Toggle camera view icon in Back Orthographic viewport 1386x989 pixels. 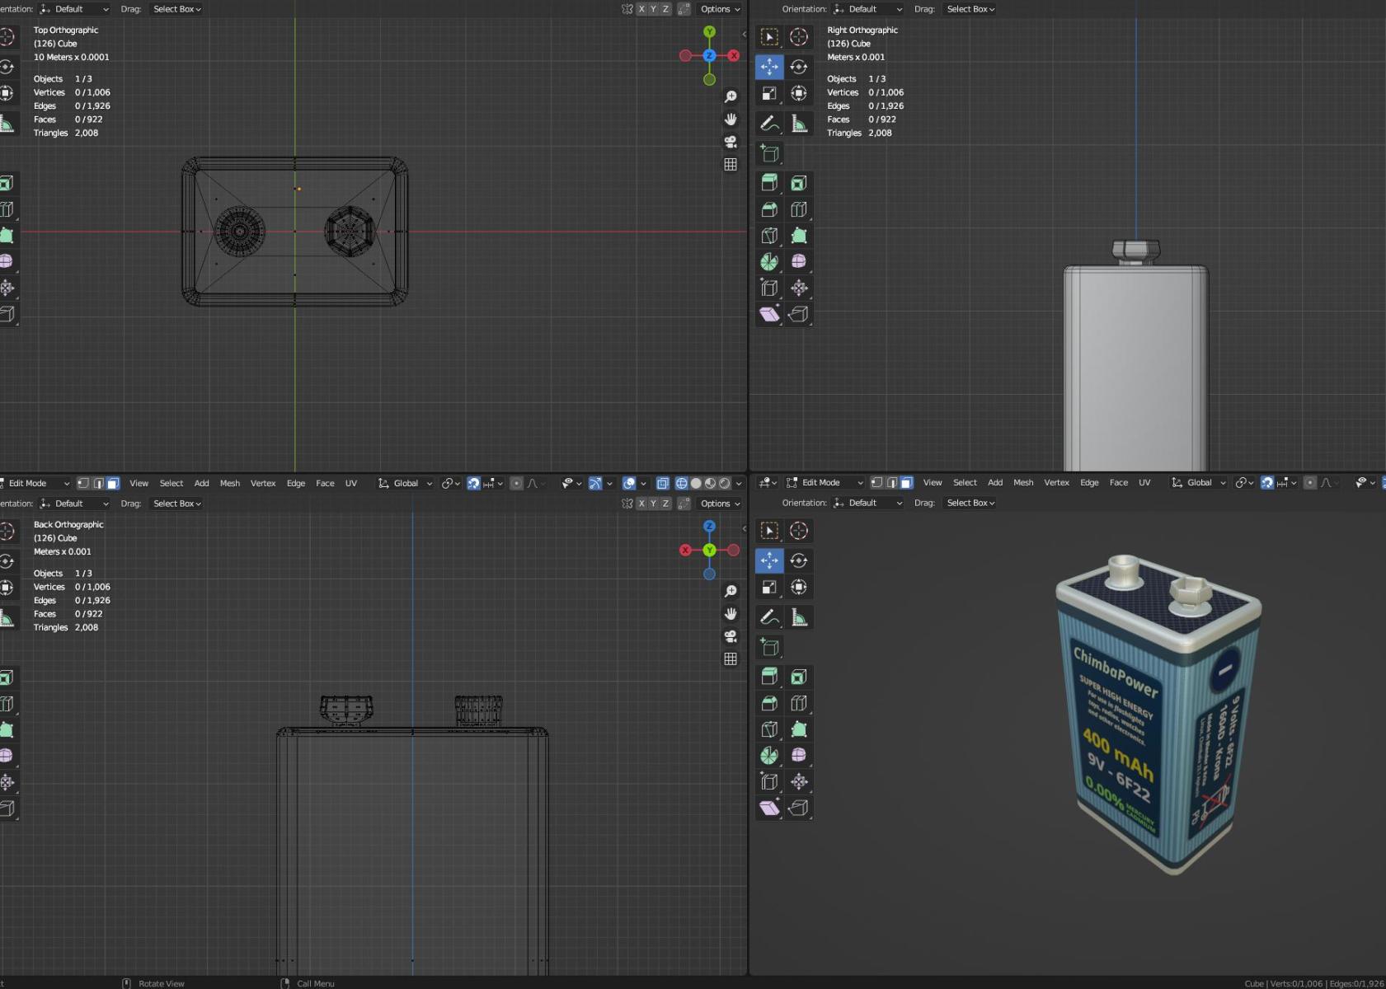click(731, 636)
